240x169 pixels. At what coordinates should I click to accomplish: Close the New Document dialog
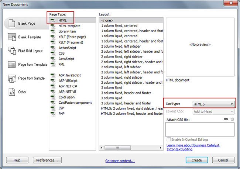coord(231,3)
